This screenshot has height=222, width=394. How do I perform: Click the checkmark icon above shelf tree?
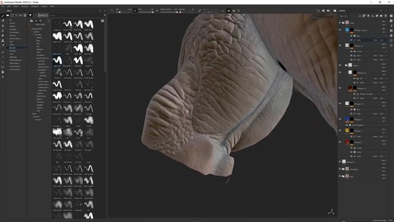tap(36, 21)
